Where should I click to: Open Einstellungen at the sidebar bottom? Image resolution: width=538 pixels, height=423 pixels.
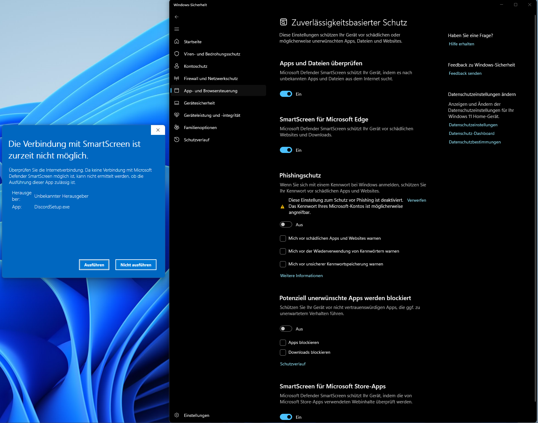point(218,415)
